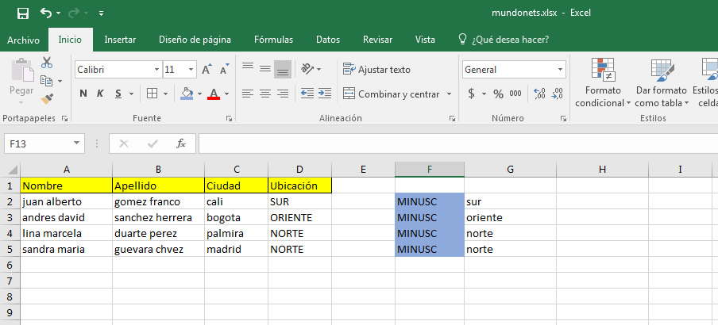This screenshot has height=325, width=718.
Task: Decrease font size with small A
Action: tap(224, 70)
